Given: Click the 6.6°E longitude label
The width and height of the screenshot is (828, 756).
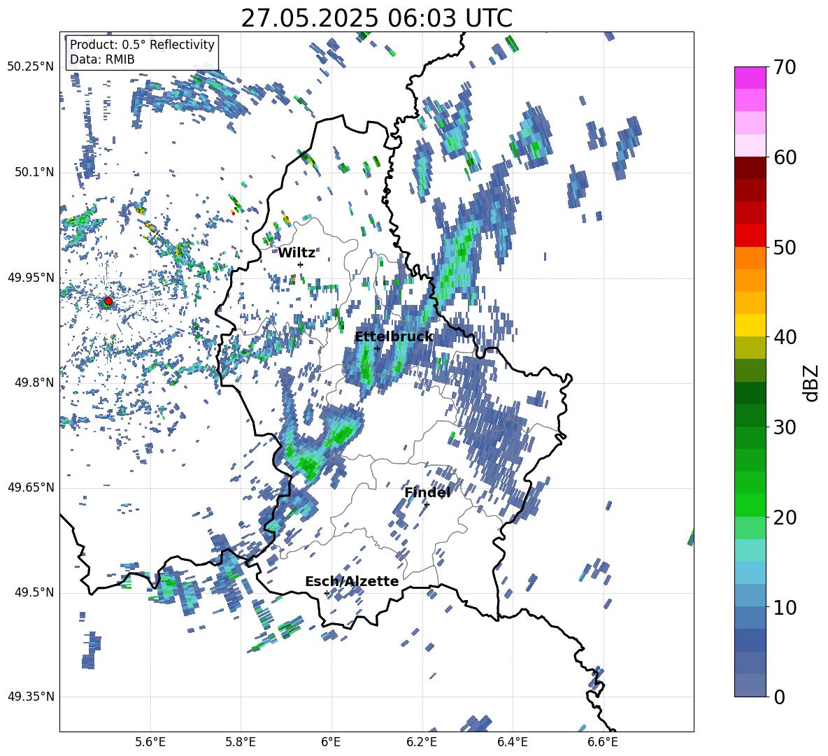Looking at the screenshot, I should tap(603, 742).
